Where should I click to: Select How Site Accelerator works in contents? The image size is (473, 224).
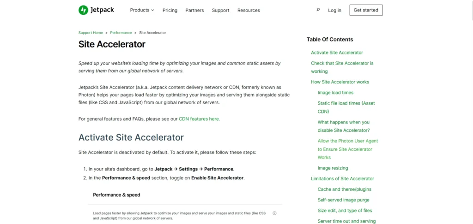(340, 82)
